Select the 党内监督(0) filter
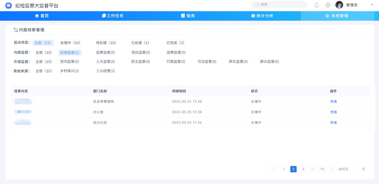Image resolution: width=379 pixels, height=184 pixels. [69, 62]
